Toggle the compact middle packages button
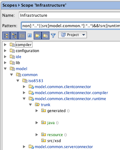 (14, 36)
